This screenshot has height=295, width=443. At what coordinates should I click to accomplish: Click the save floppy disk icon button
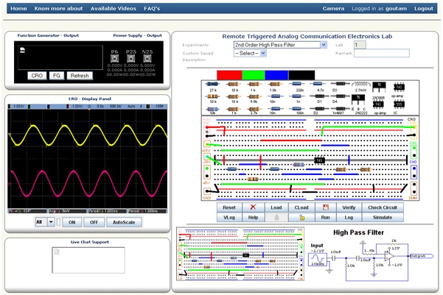point(325,208)
